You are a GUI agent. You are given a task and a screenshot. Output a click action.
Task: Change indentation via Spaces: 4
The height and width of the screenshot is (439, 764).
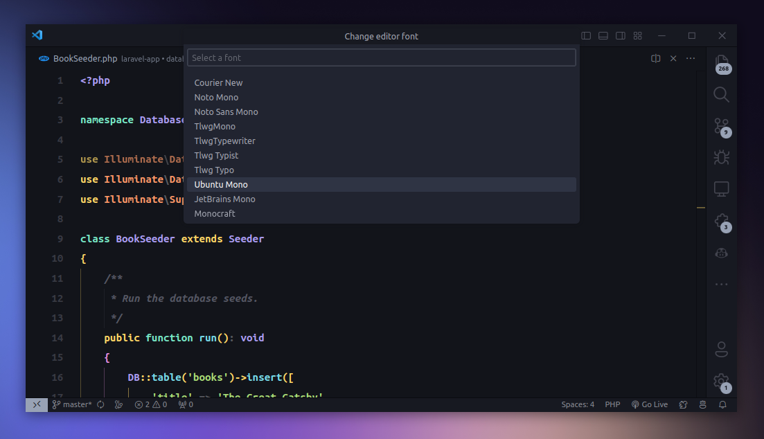[578, 404]
